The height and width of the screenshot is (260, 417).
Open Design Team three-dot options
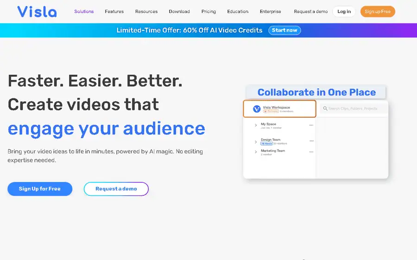pos(311,141)
